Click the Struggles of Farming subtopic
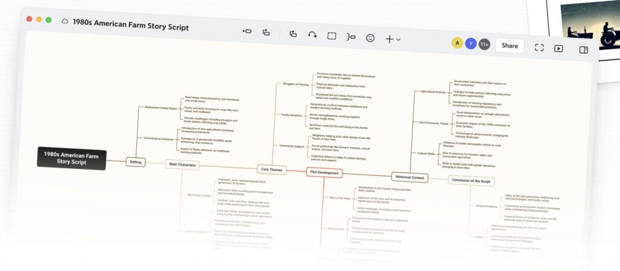 coord(295,84)
